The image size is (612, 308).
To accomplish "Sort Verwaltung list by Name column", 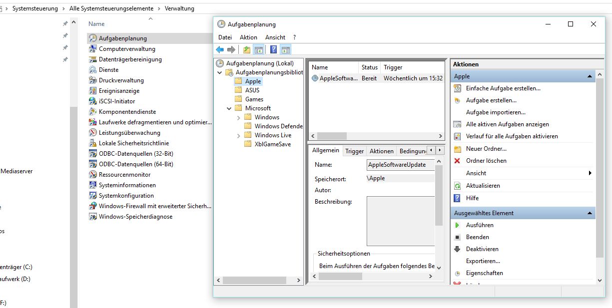I will click(x=96, y=24).
